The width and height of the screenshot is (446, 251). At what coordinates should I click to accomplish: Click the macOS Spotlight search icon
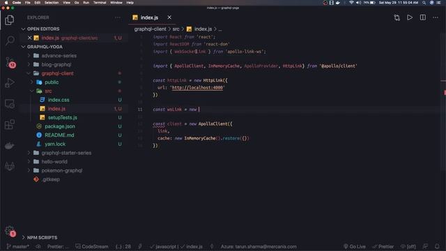tap(424, 3)
